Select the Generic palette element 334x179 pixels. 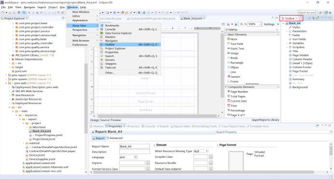[x=234, y=77]
